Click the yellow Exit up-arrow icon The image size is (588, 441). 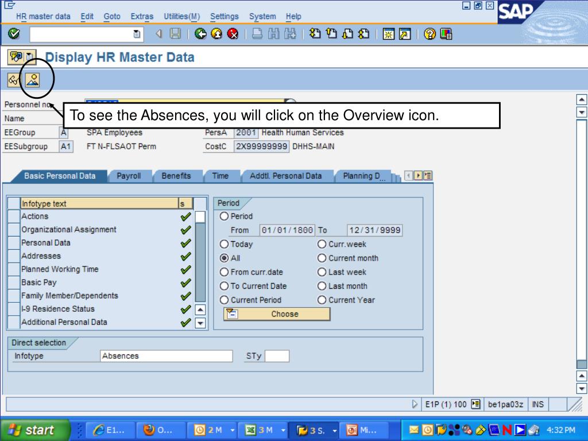click(216, 34)
